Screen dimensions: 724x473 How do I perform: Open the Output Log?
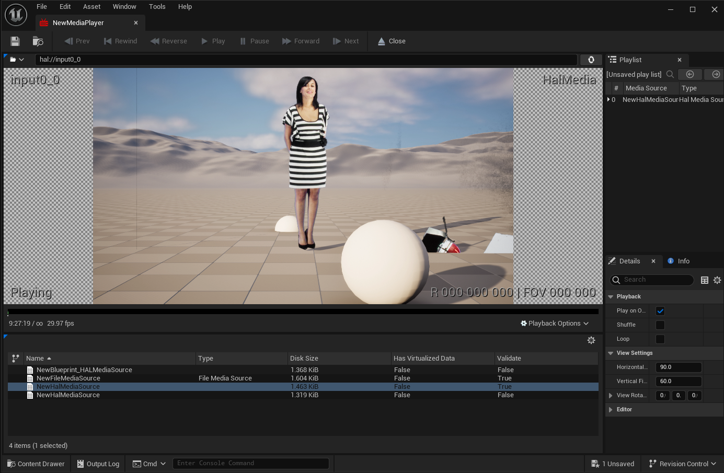pos(98,464)
